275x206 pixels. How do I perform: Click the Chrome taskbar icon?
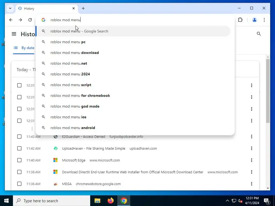point(124,201)
